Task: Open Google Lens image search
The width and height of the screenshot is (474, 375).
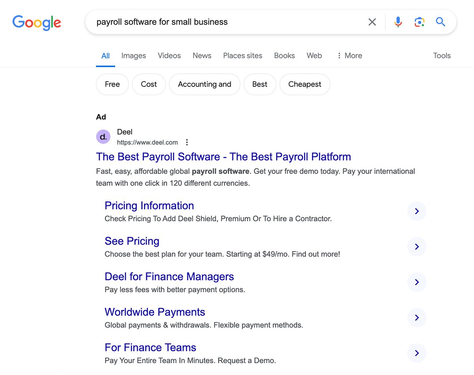Action: [419, 22]
